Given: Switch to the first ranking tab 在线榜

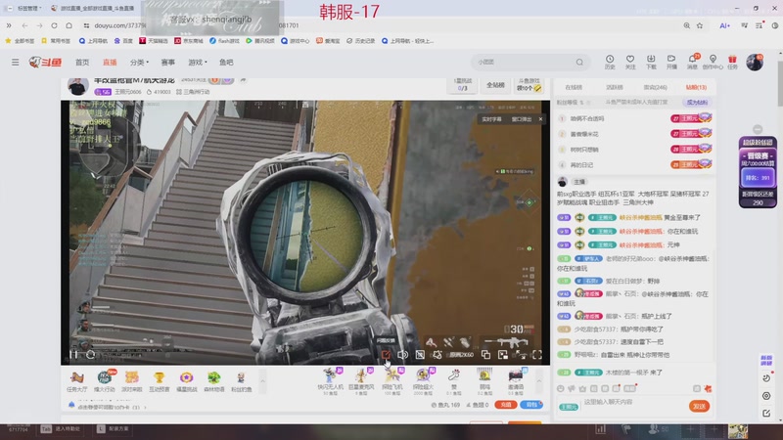Looking at the screenshot, I should (x=574, y=87).
